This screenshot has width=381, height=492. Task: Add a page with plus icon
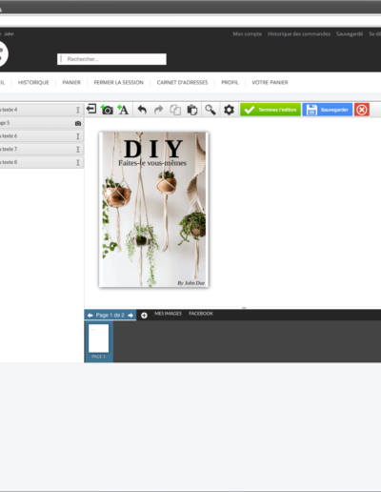coord(144,316)
